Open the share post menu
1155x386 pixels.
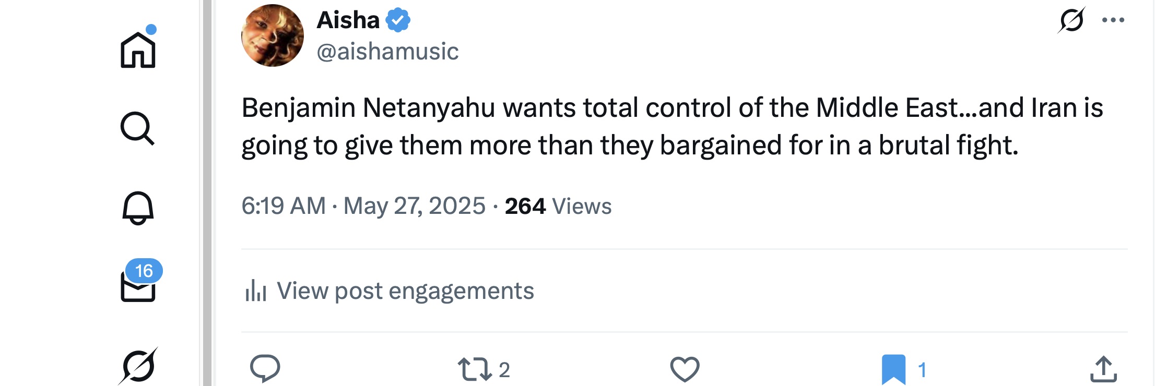click(x=1103, y=369)
